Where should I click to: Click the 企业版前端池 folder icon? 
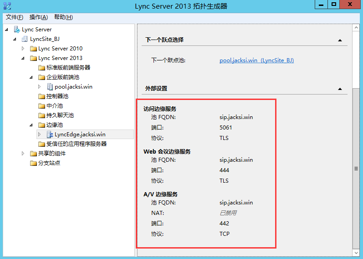[x=41, y=77]
